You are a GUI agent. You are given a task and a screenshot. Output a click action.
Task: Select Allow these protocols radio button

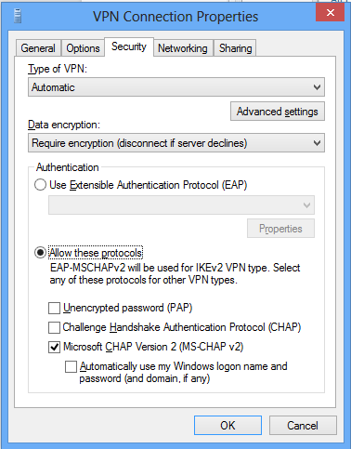click(x=40, y=253)
